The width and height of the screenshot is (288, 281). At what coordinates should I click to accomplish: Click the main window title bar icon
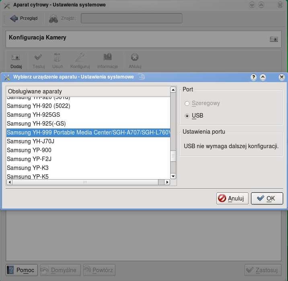[x=7, y=5]
